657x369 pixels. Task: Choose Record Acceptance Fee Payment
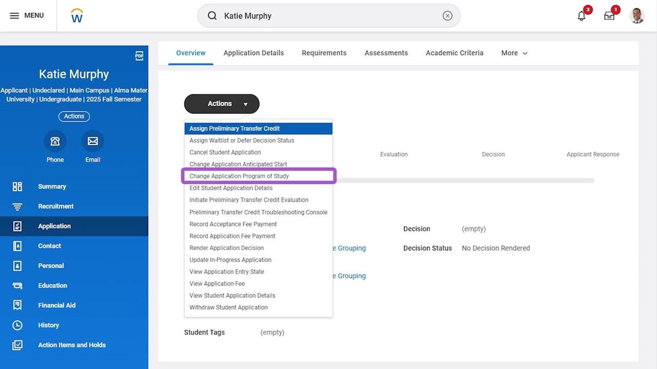[259, 224]
